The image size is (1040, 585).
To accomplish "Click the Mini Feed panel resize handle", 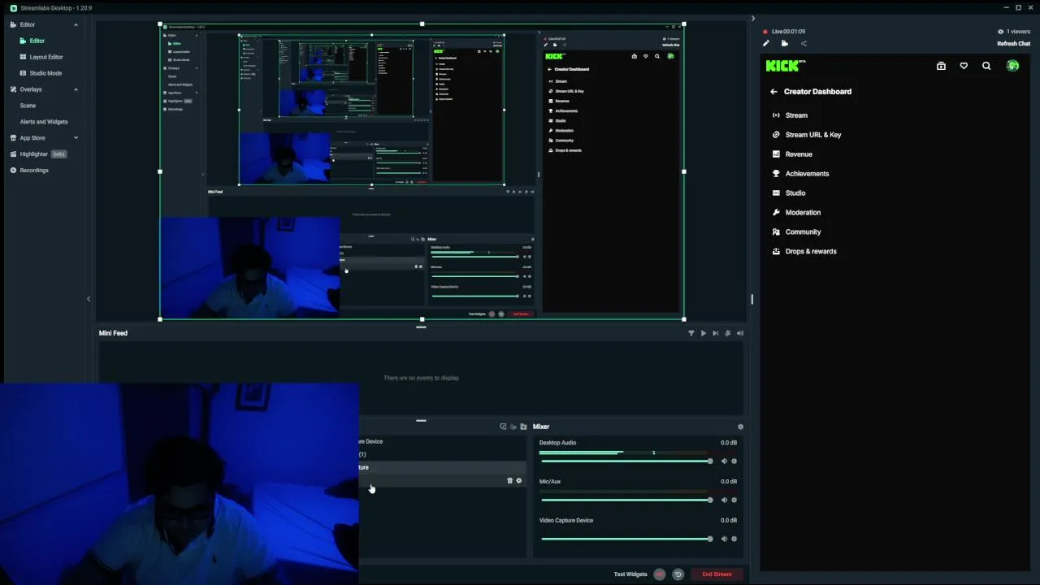I will (x=421, y=327).
